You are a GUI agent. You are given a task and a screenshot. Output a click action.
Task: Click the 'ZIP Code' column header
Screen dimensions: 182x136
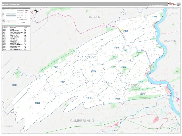point(5,28)
